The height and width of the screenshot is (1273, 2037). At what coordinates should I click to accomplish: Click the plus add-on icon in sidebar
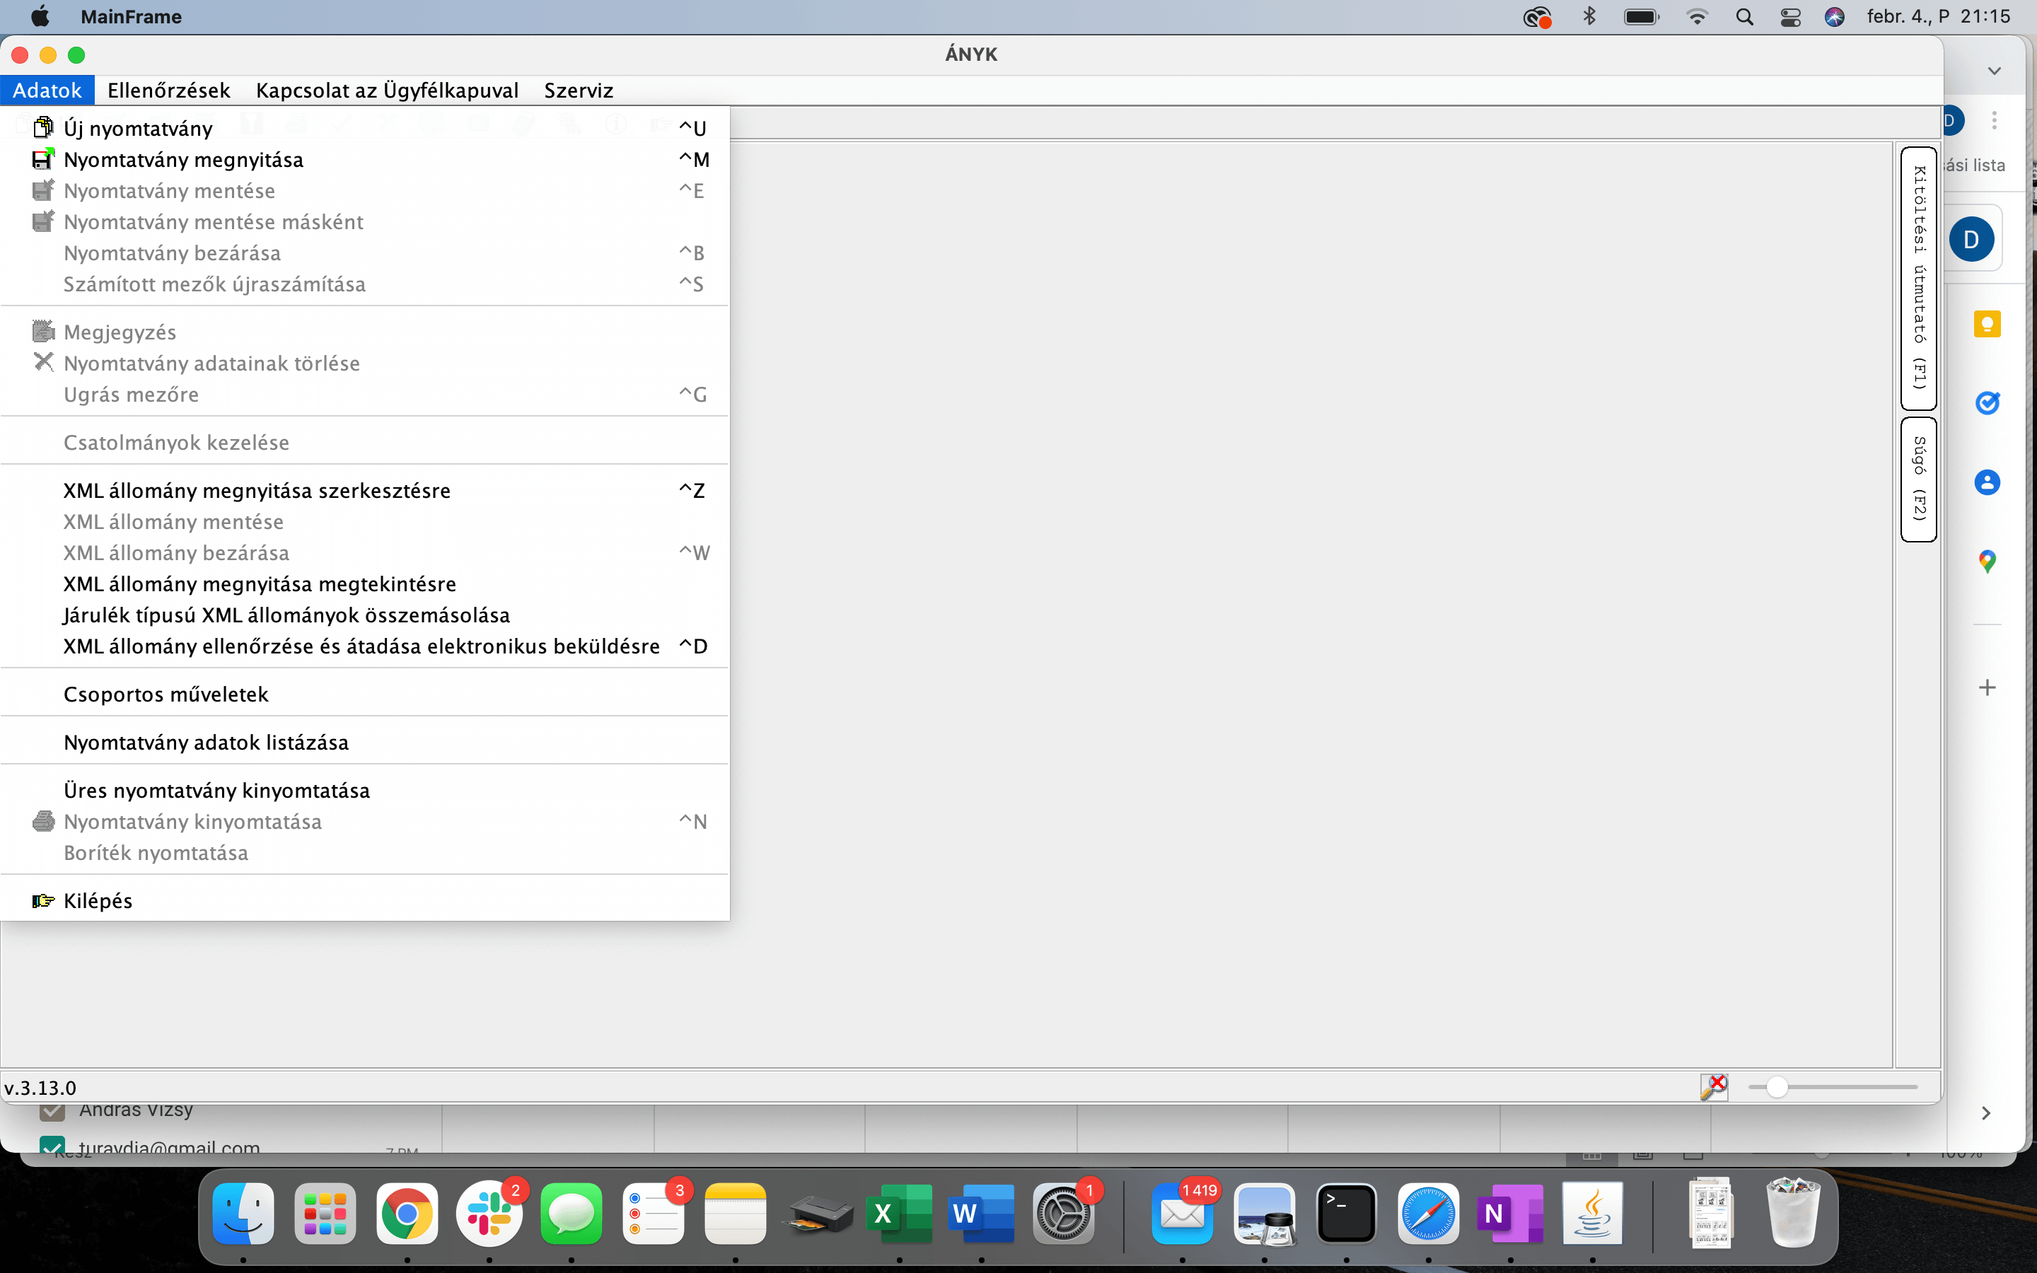[1987, 688]
